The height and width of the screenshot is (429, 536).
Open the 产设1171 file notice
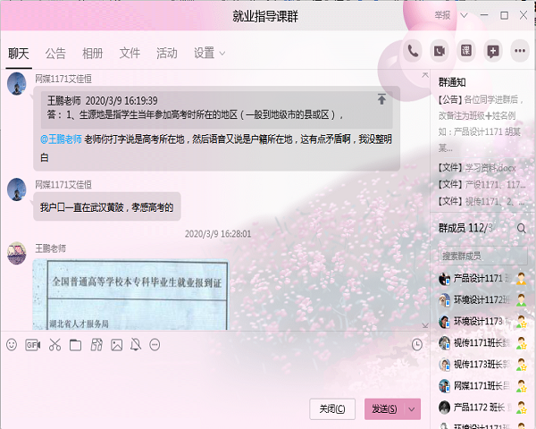pyautogui.click(x=482, y=185)
